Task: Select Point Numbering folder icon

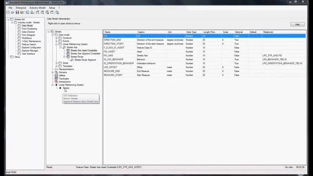Action: click(x=20, y=29)
